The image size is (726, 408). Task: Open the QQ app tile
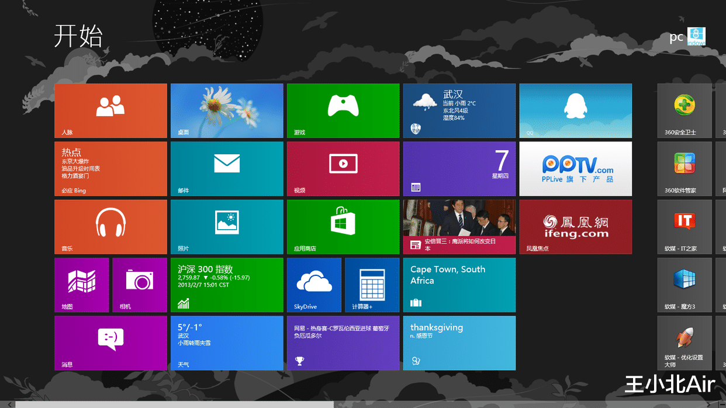575,110
